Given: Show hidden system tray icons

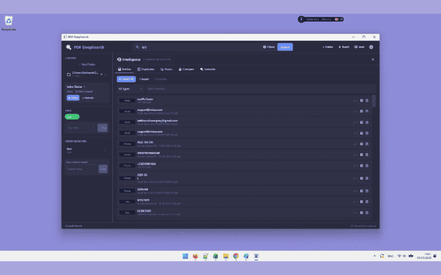Looking at the screenshot, I should pyautogui.click(x=374, y=256).
